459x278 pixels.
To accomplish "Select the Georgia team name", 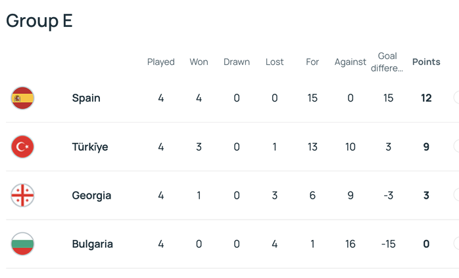I will click(91, 195).
